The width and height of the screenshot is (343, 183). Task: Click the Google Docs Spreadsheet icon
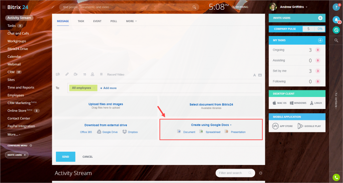[x=201, y=131]
